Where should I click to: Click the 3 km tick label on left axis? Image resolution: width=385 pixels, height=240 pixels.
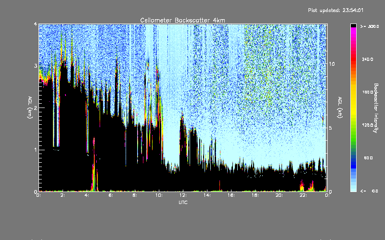point(36,66)
